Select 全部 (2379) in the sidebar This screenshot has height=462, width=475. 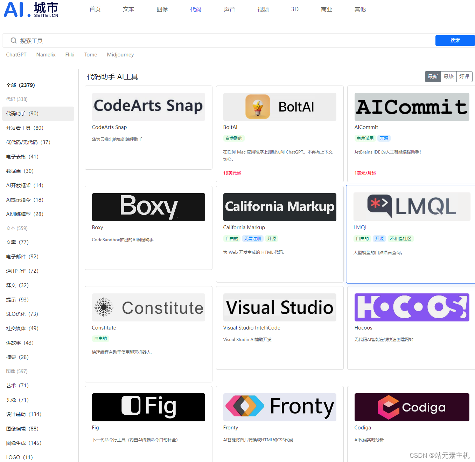point(20,85)
